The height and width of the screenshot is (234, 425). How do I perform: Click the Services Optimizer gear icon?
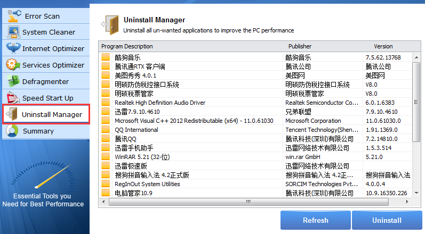(x=13, y=65)
